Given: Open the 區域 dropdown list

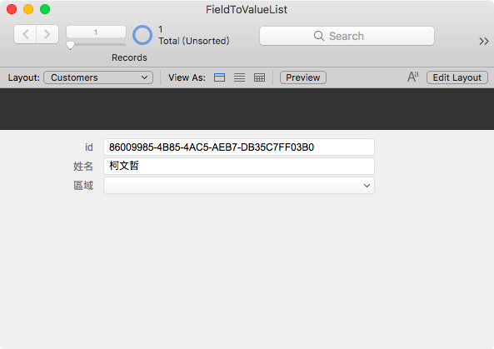Looking at the screenshot, I should click(239, 186).
